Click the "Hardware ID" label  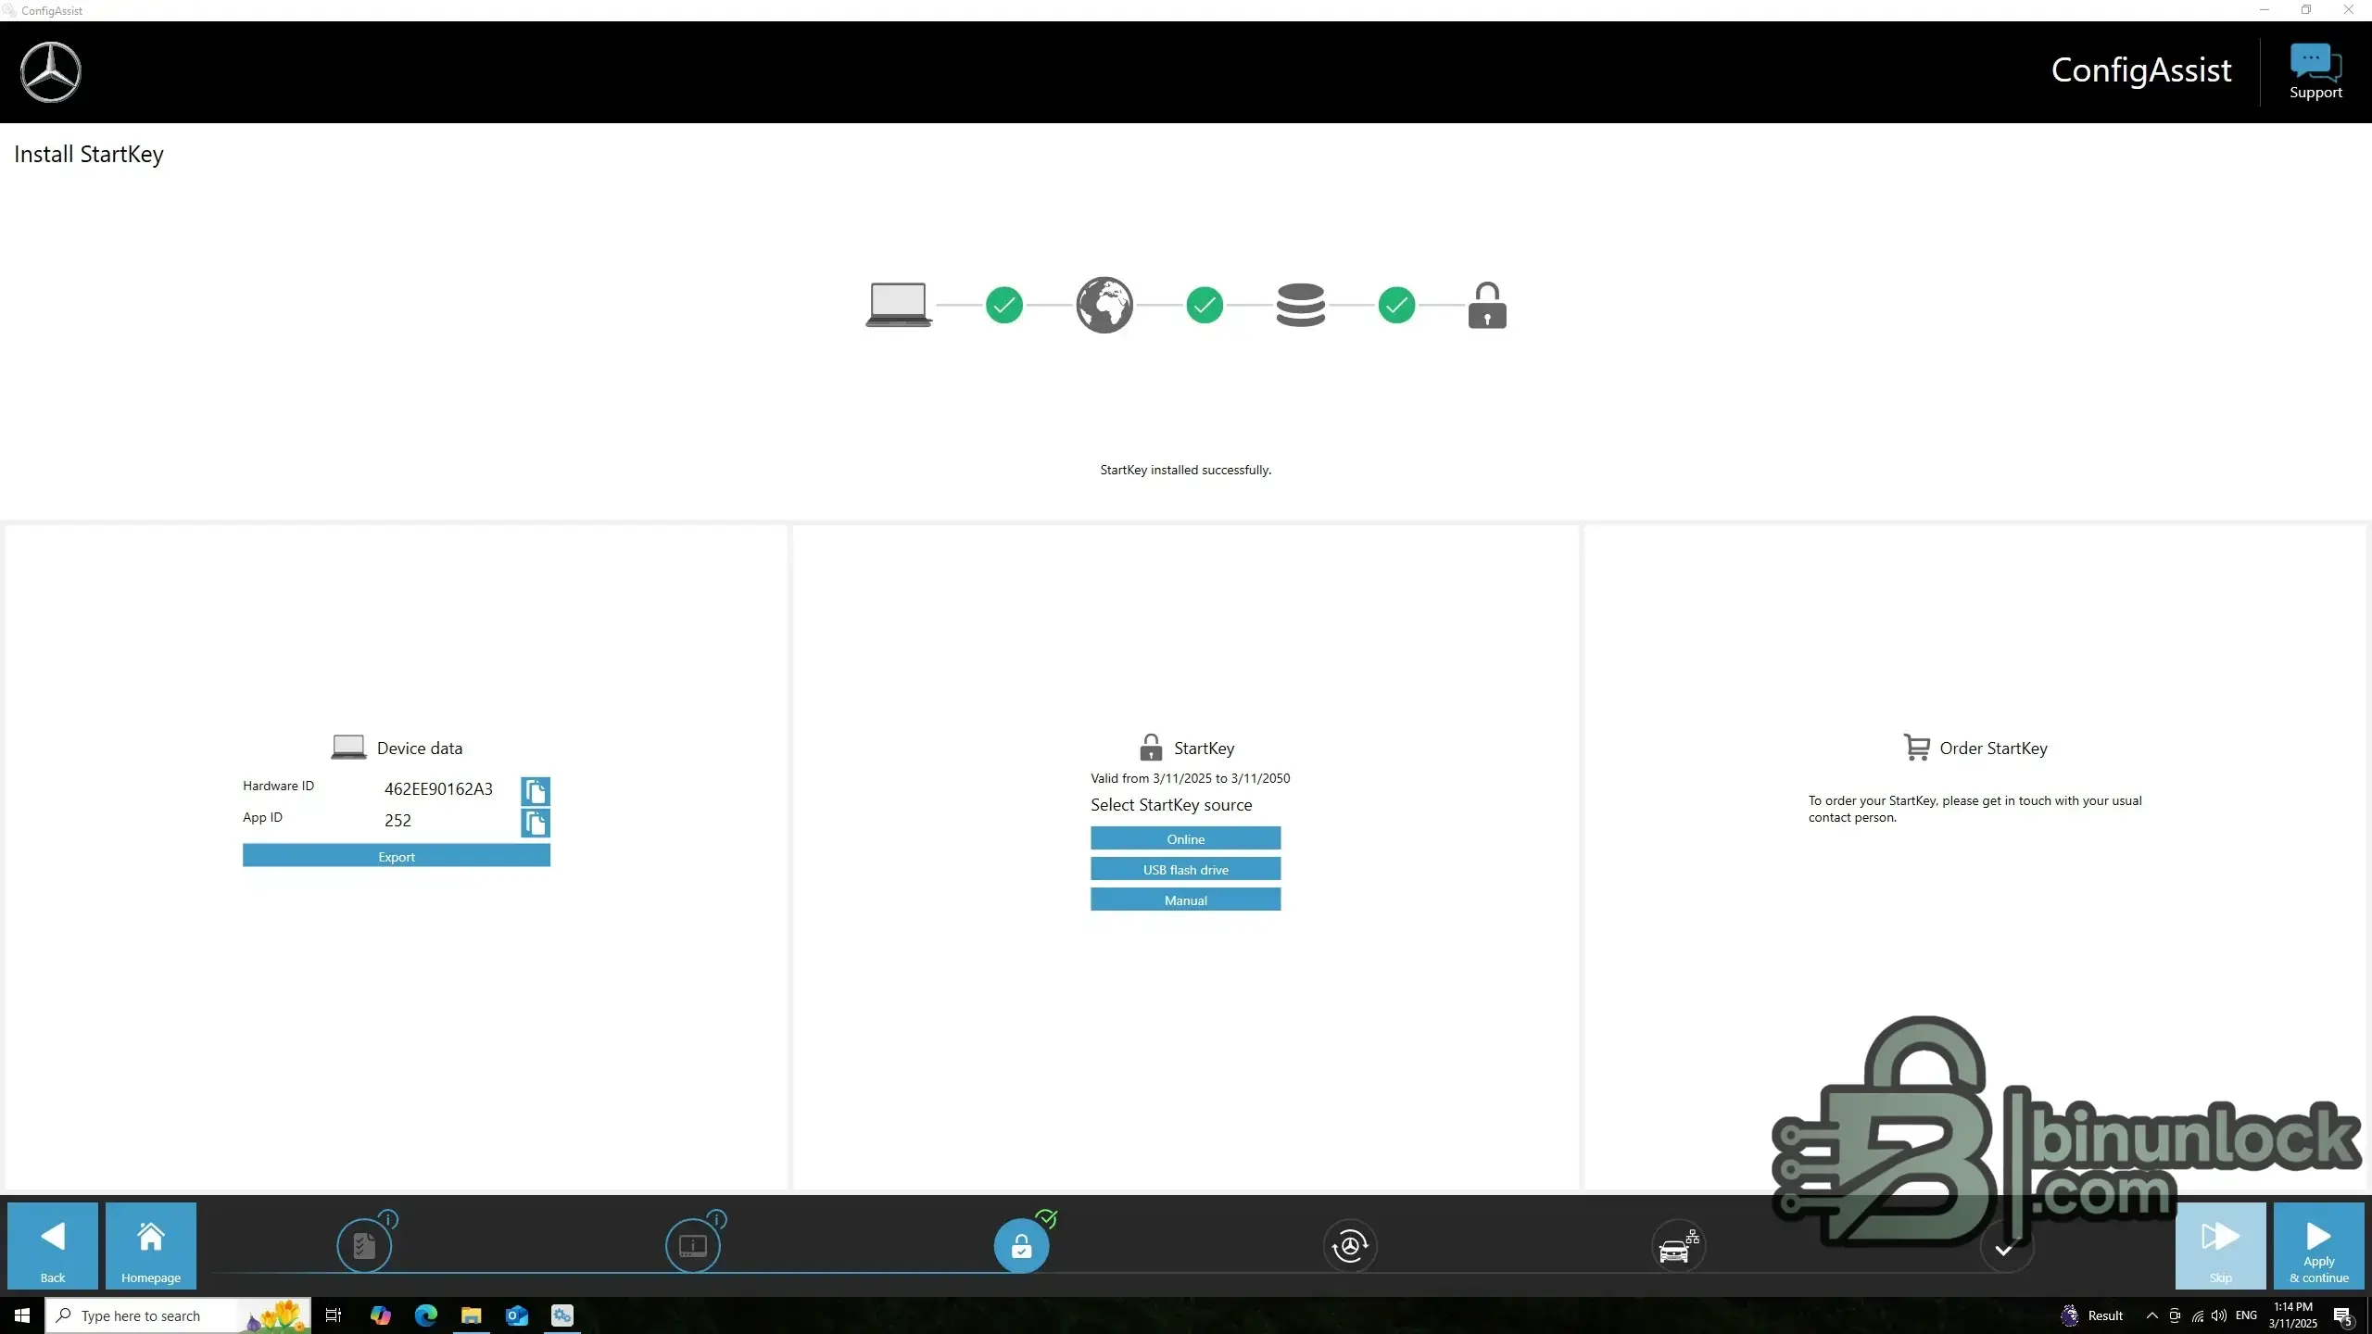tap(278, 786)
